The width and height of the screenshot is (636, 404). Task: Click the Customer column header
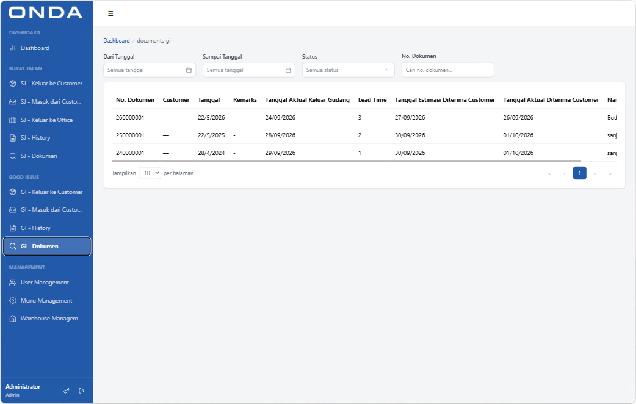(x=176, y=100)
